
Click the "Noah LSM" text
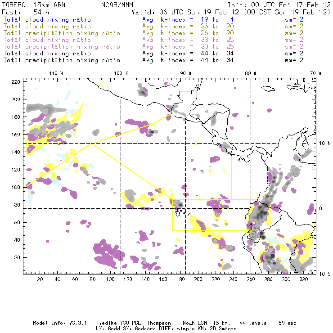(195, 323)
